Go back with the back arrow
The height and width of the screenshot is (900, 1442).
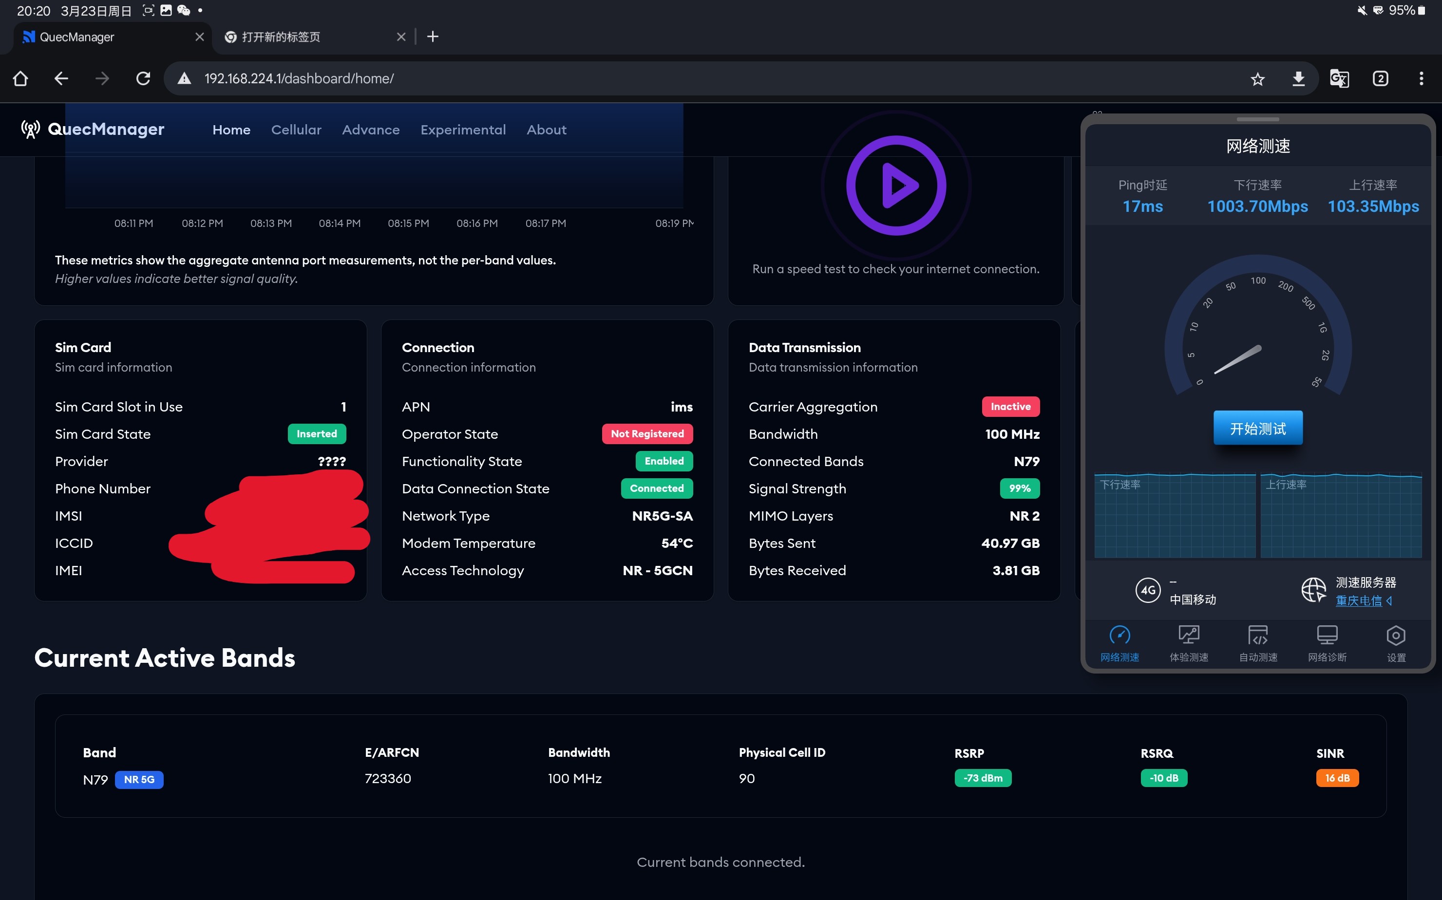pos(61,78)
